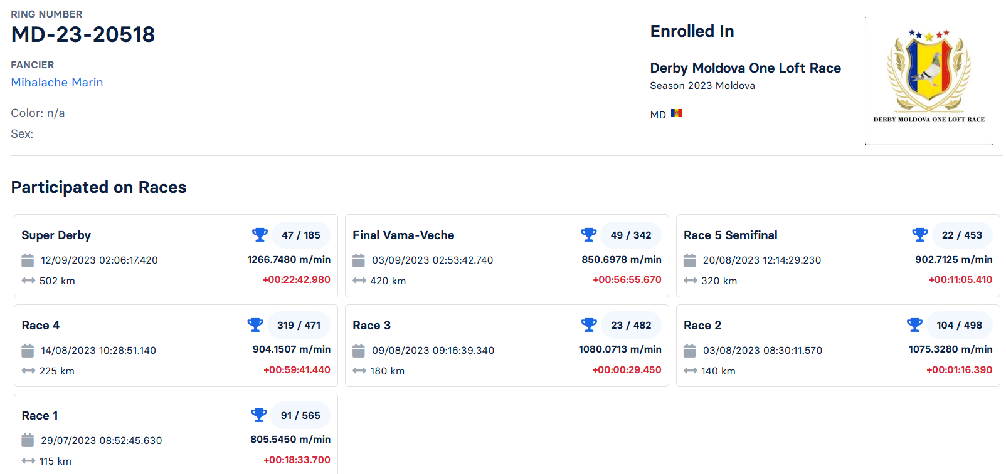This screenshot has height=474, width=1006.
Task: Open the Race 1 card title
Action: click(x=40, y=416)
